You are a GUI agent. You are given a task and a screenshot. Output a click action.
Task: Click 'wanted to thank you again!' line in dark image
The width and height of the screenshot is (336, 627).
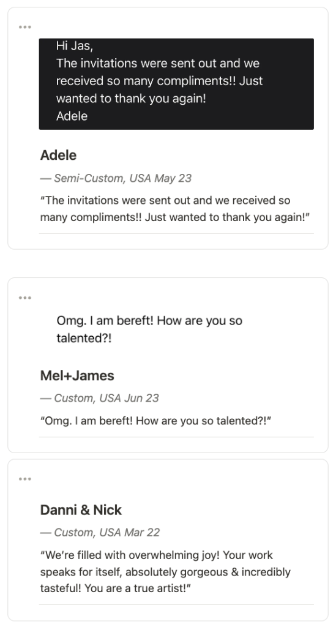click(131, 99)
